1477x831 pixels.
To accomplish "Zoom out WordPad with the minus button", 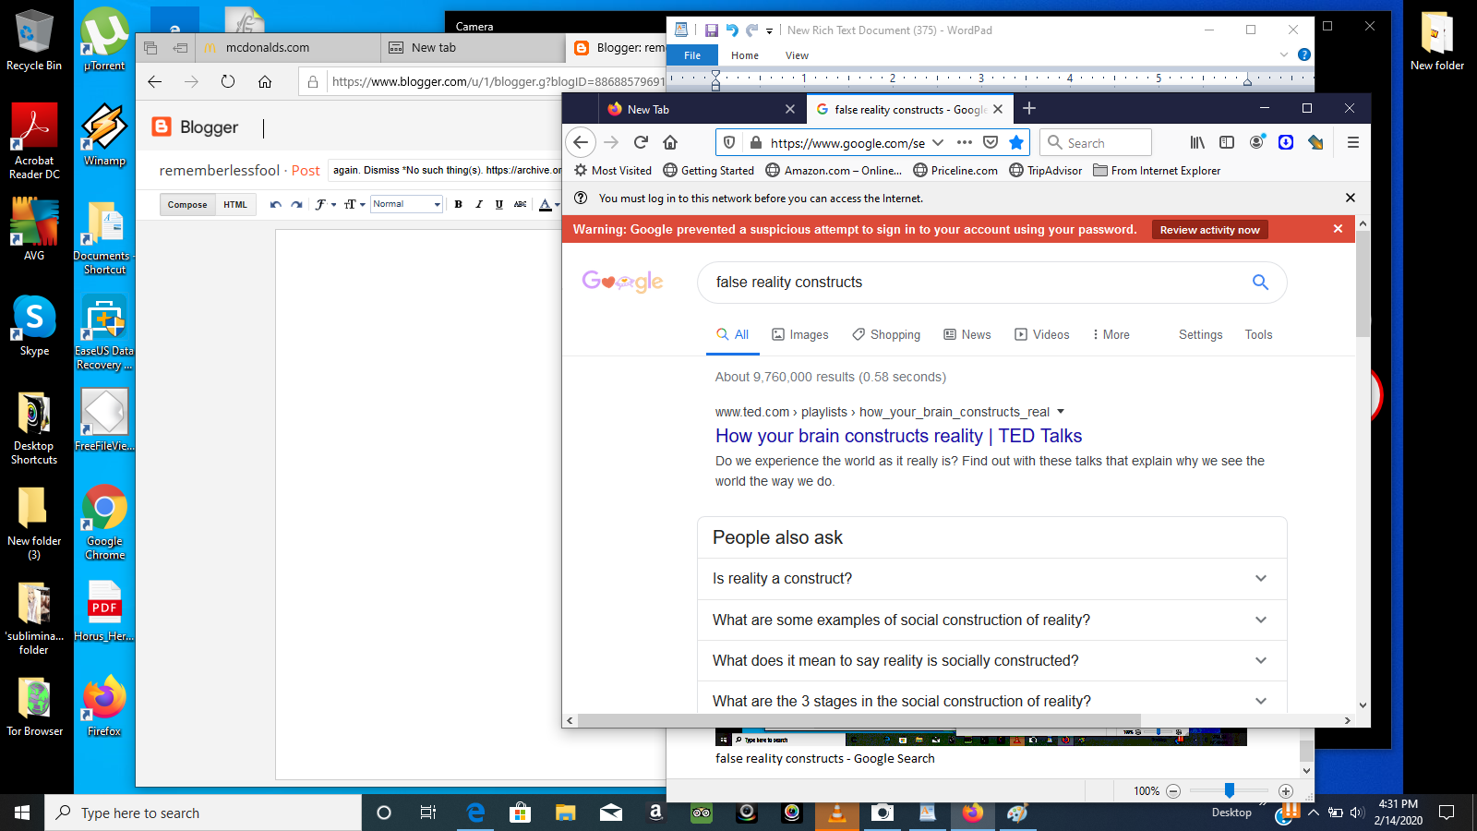I will 1173,790.
